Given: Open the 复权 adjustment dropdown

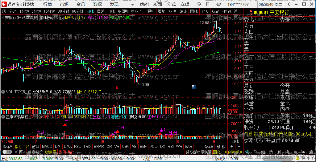Looking at the screenshot, I should point(151,11).
